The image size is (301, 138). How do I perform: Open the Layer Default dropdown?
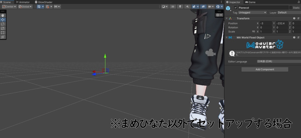point(289,12)
